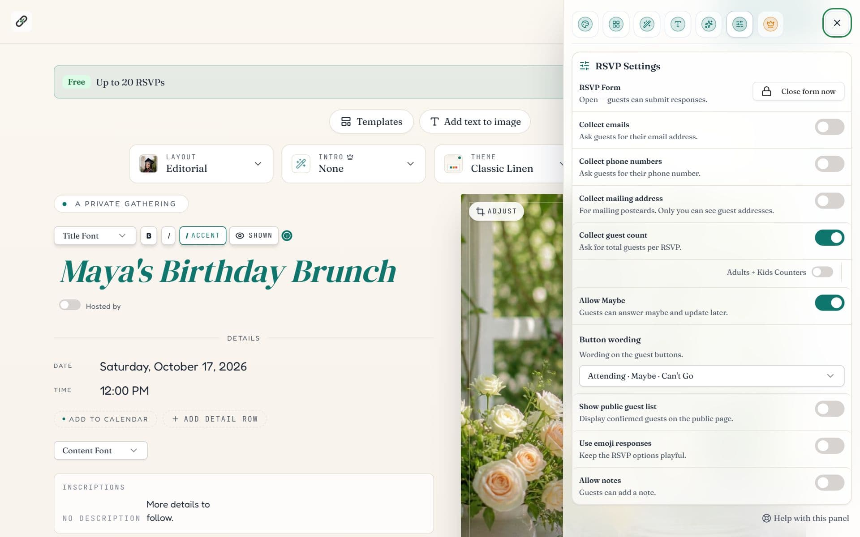Image resolution: width=860 pixels, height=537 pixels.
Task: Click the Templates button
Action: coord(371,122)
